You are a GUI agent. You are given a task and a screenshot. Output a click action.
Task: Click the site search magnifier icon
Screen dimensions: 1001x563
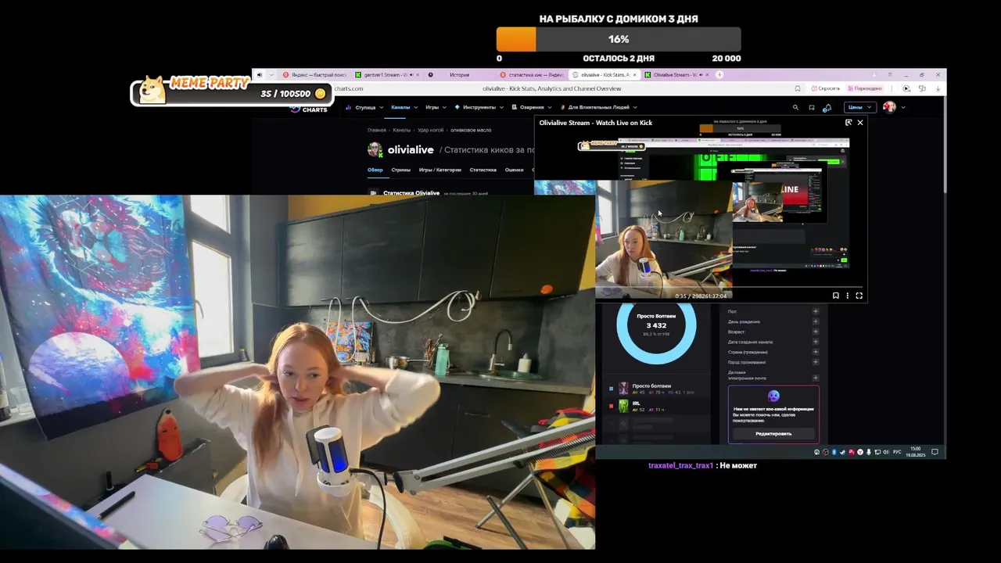(x=795, y=107)
